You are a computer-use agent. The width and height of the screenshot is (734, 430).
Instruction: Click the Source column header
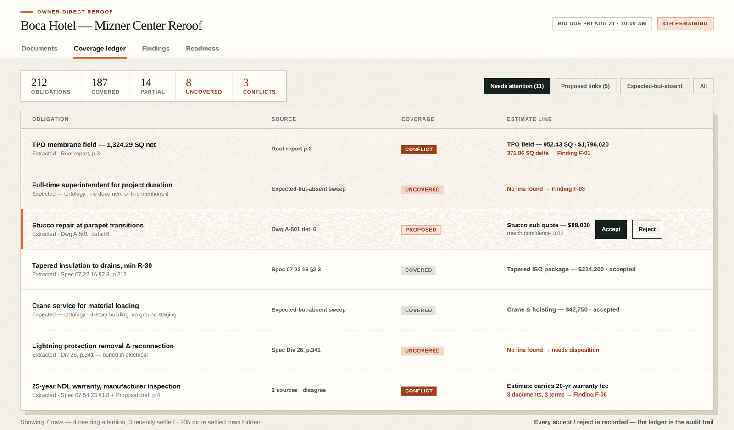coord(284,119)
